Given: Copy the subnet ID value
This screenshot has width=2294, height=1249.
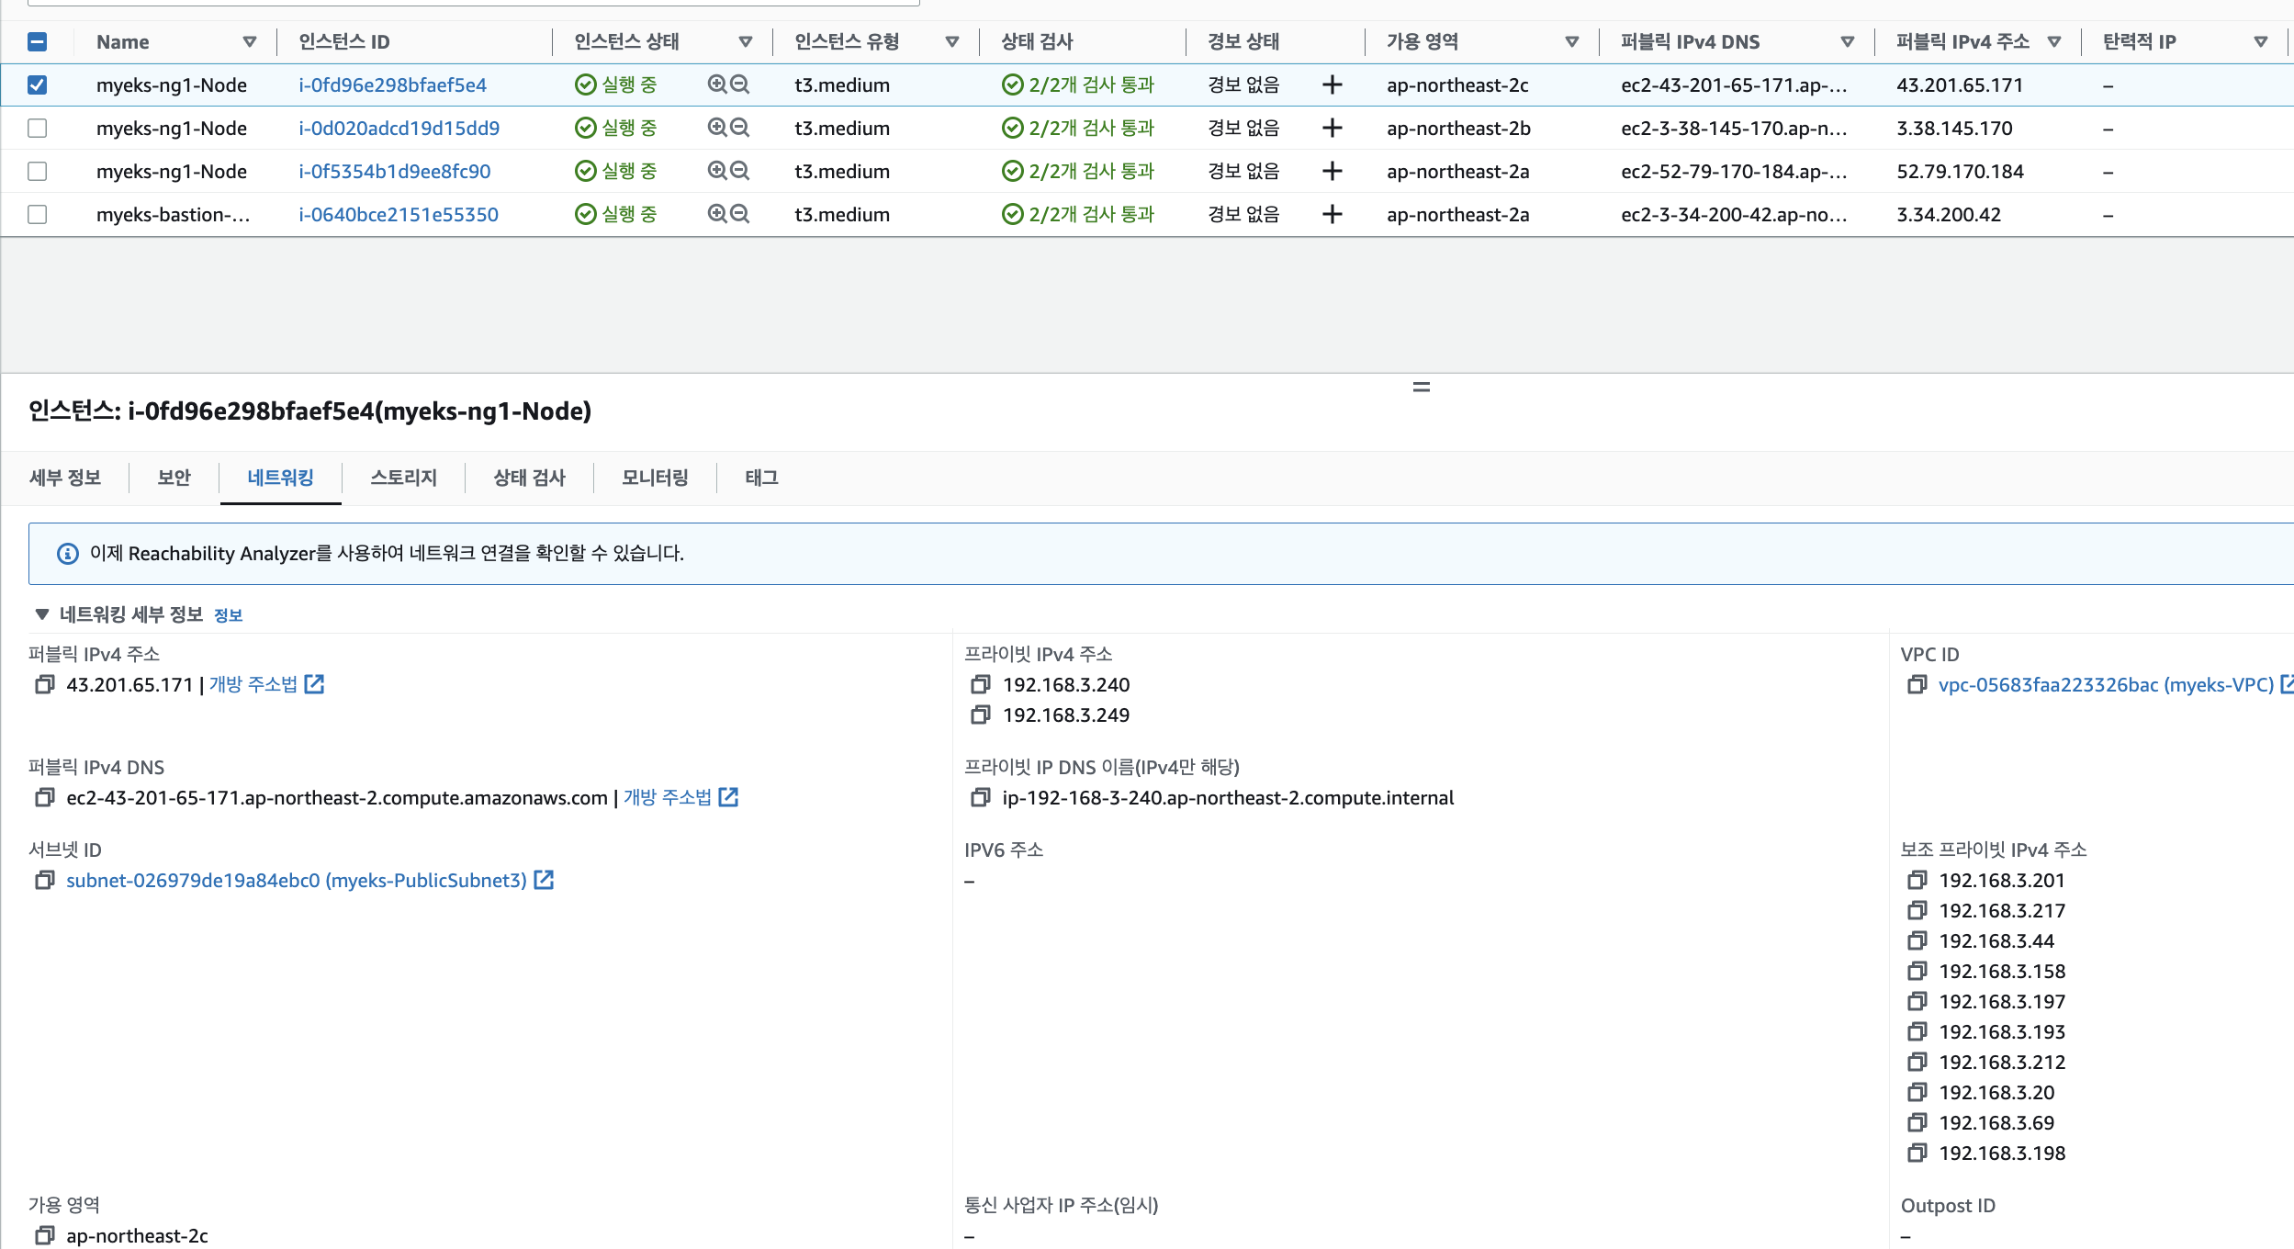Looking at the screenshot, I should point(44,881).
